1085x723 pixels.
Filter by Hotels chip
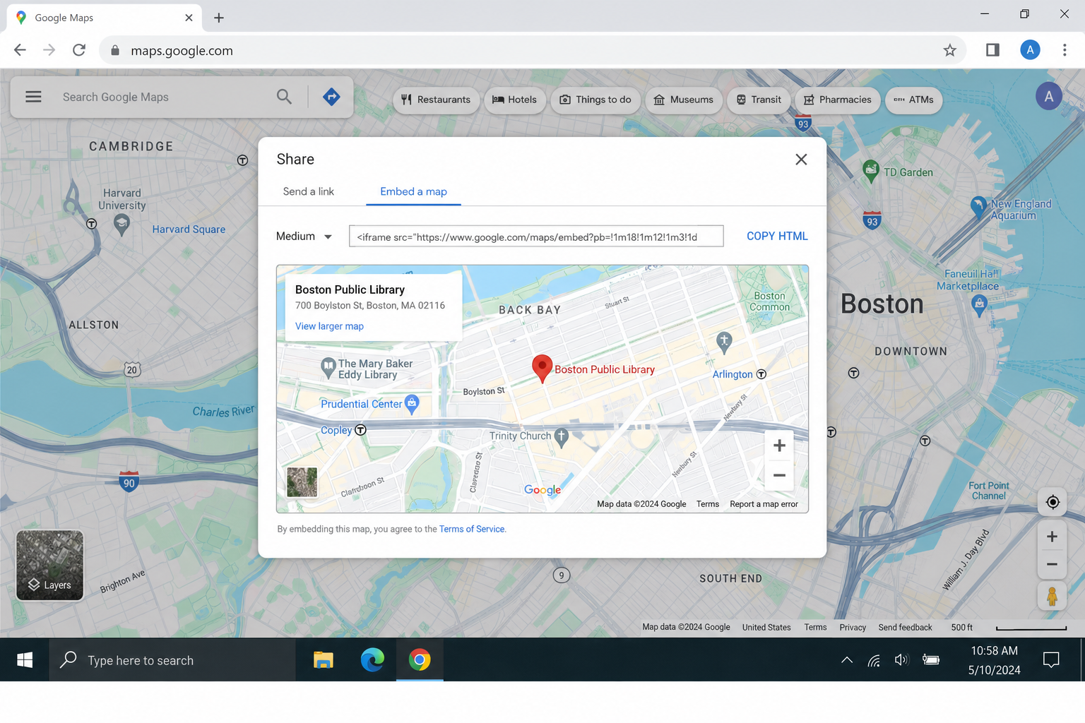coord(514,100)
